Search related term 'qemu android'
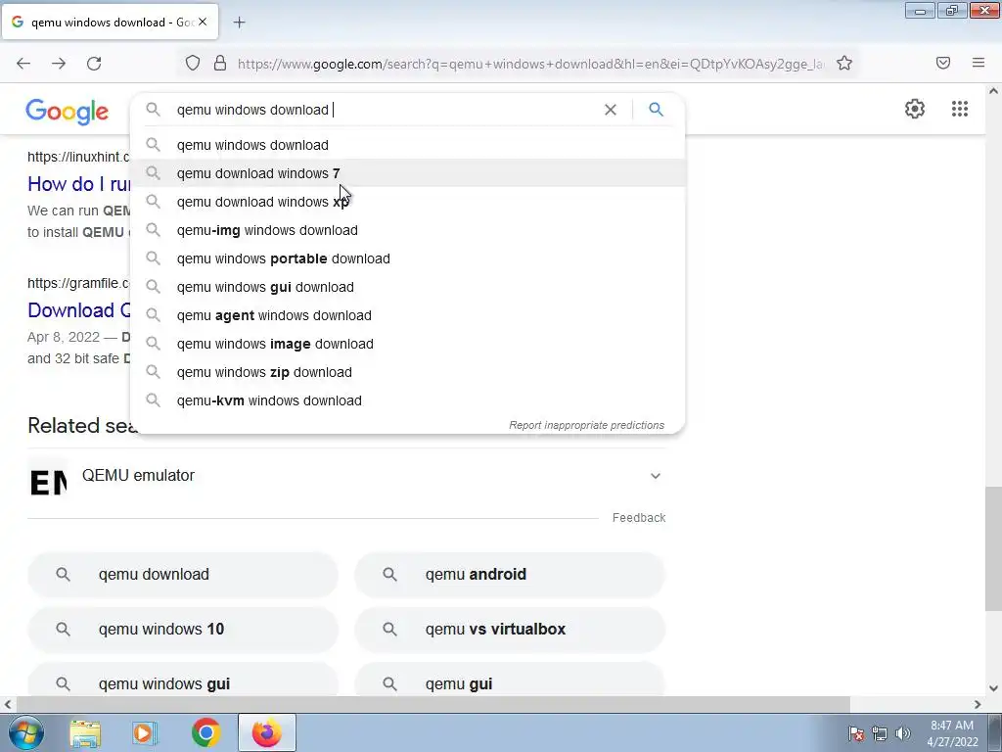1002x752 pixels. 509,574
